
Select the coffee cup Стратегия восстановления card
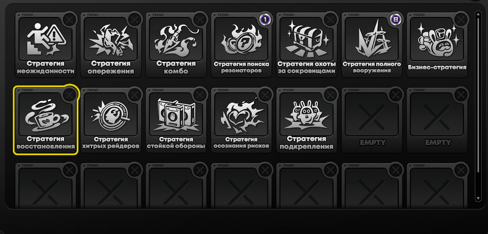(x=45, y=120)
